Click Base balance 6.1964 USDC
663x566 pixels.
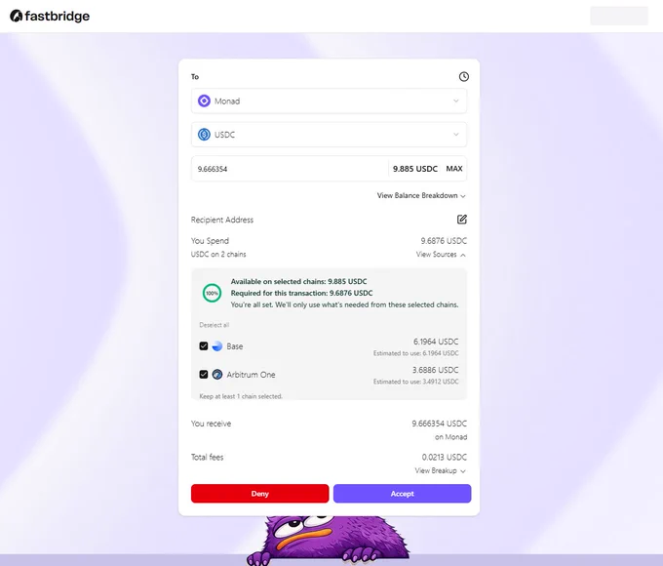pyautogui.click(x=436, y=342)
